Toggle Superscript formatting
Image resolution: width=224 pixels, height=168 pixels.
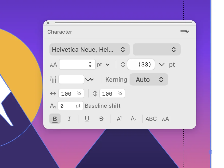(x=119, y=119)
